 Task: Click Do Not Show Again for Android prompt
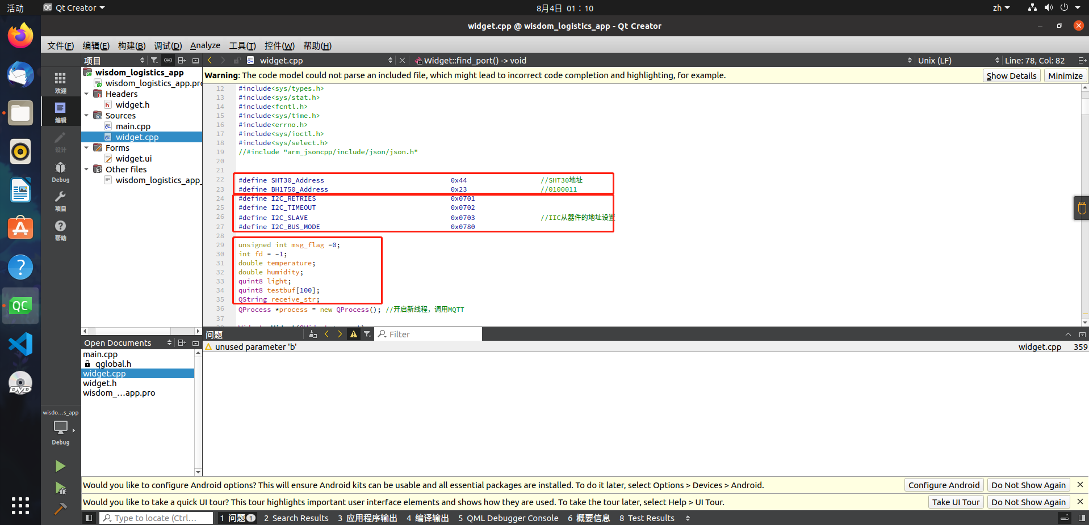coord(1028,485)
